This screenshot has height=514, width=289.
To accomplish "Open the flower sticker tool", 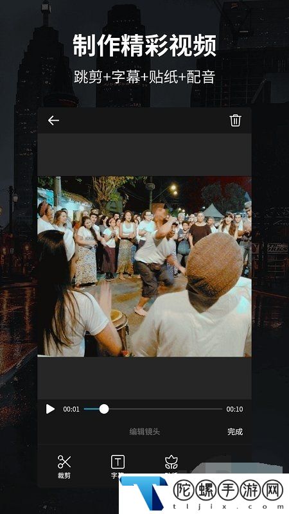I will 171,462.
